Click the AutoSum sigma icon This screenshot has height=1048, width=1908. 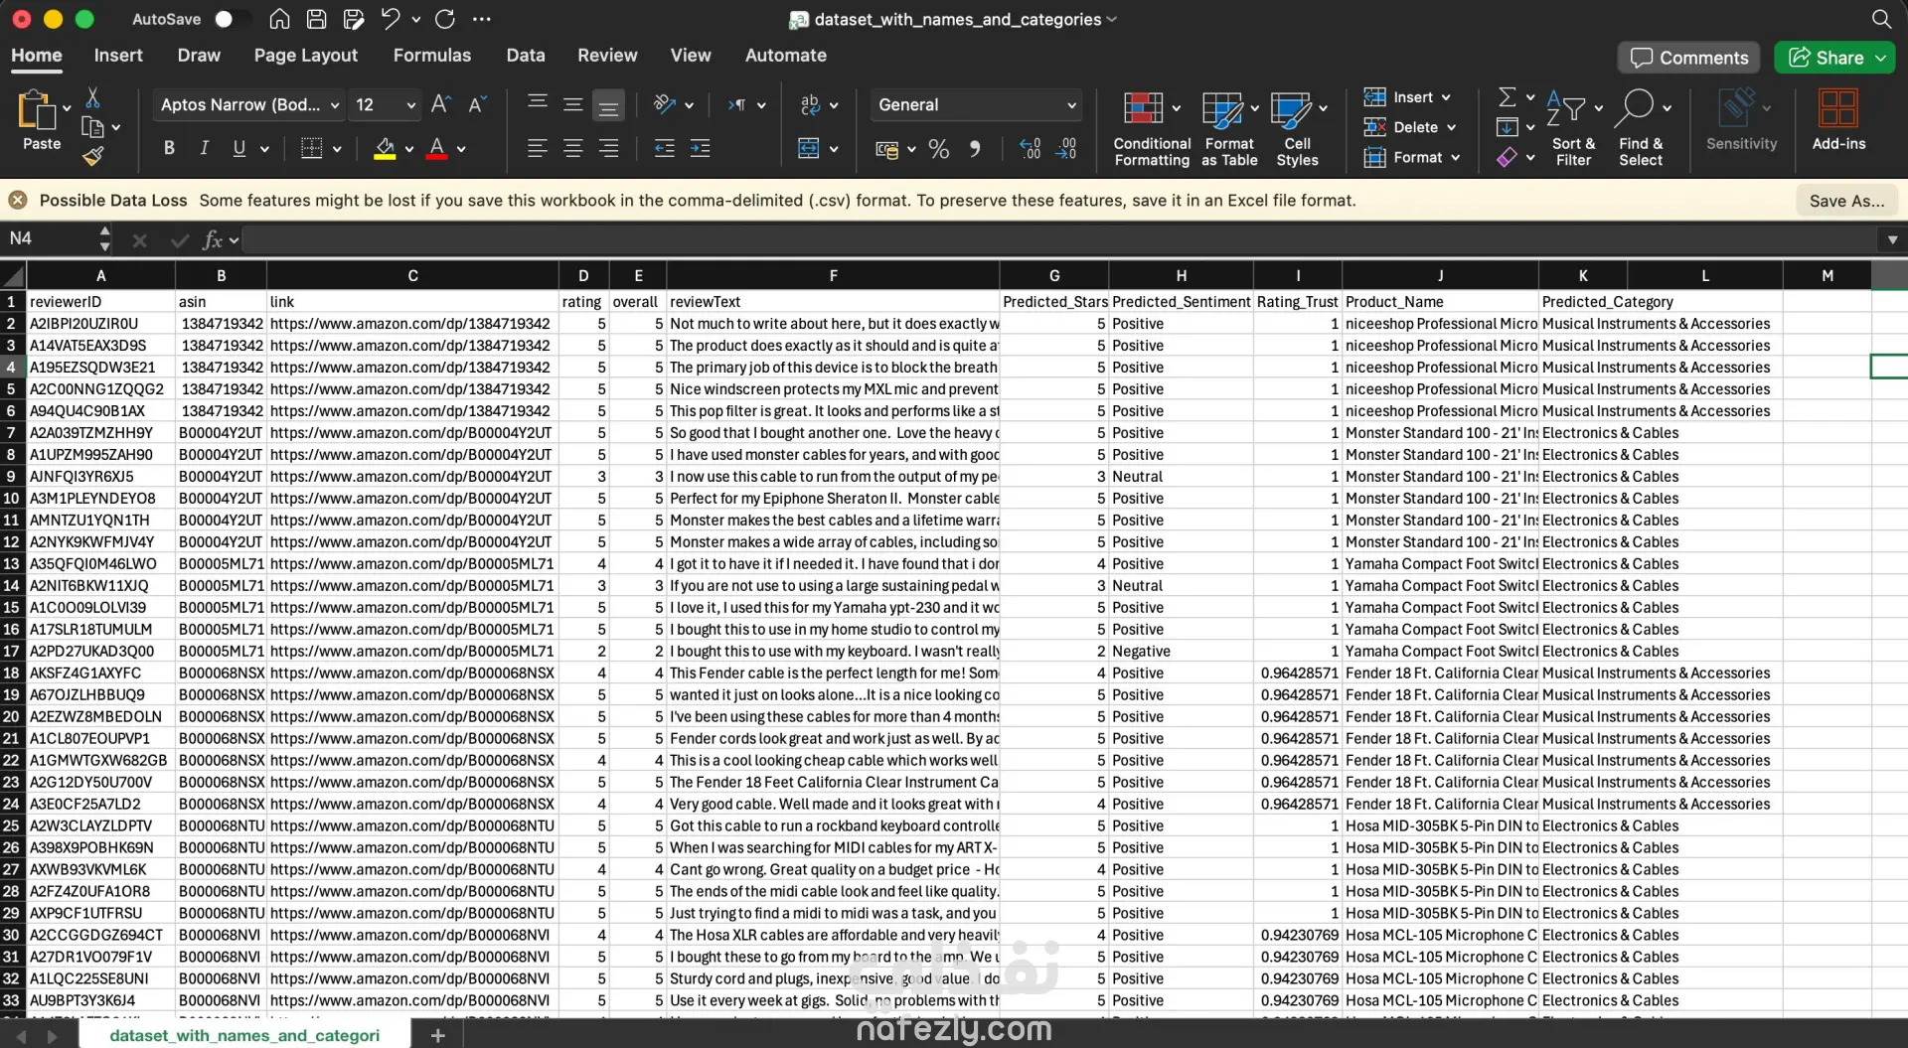[x=1508, y=96]
